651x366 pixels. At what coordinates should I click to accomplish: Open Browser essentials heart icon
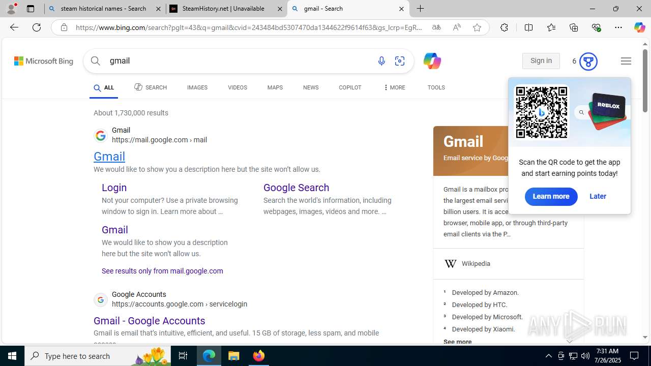[x=596, y=27]
